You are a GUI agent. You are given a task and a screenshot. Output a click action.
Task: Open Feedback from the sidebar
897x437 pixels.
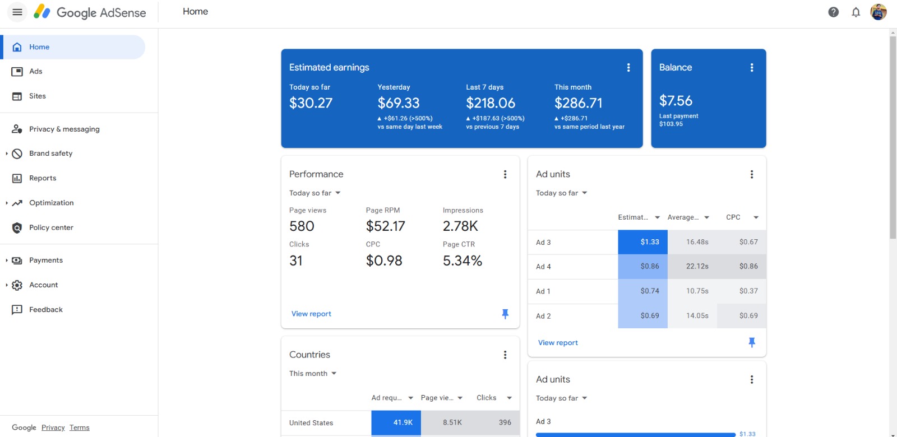coord(46,310)
